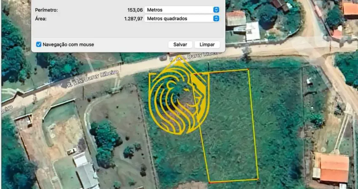
Task: Select the top-right red polygon vertex
Action: (x=248, y=69)
